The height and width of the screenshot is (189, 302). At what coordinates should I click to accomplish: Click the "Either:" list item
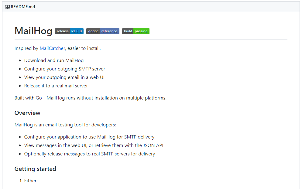point(31,181)
